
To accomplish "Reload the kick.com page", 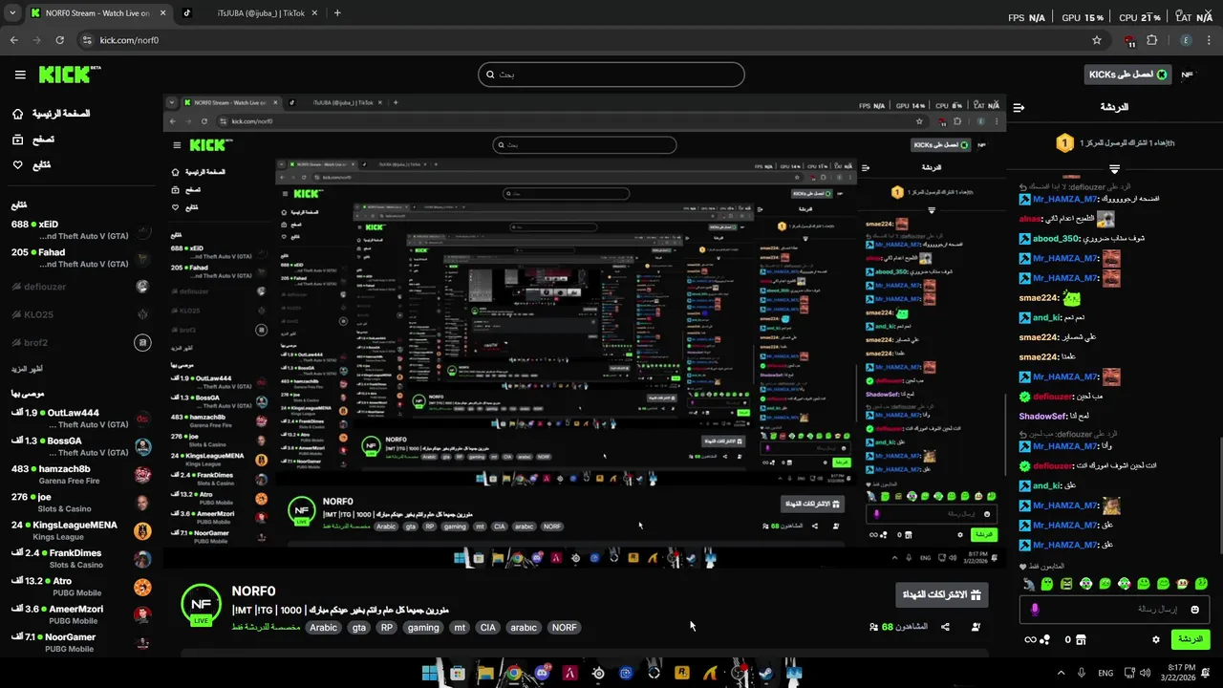I will (x=59, y=40).
